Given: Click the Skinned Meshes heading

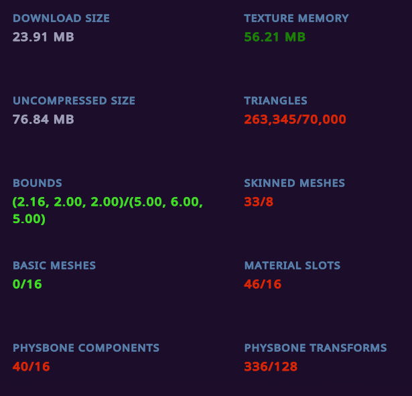Looking at the screenshot, I should tap(295, 183).
